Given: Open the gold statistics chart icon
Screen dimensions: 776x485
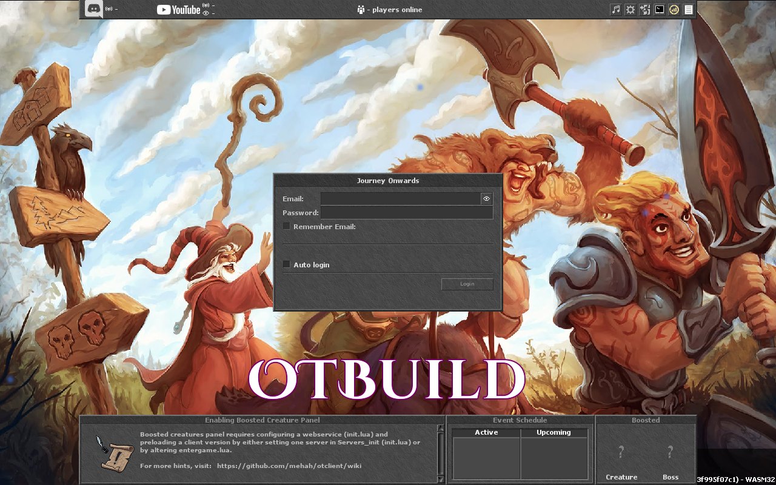Looking at the screenshot, I should [674, 10].
